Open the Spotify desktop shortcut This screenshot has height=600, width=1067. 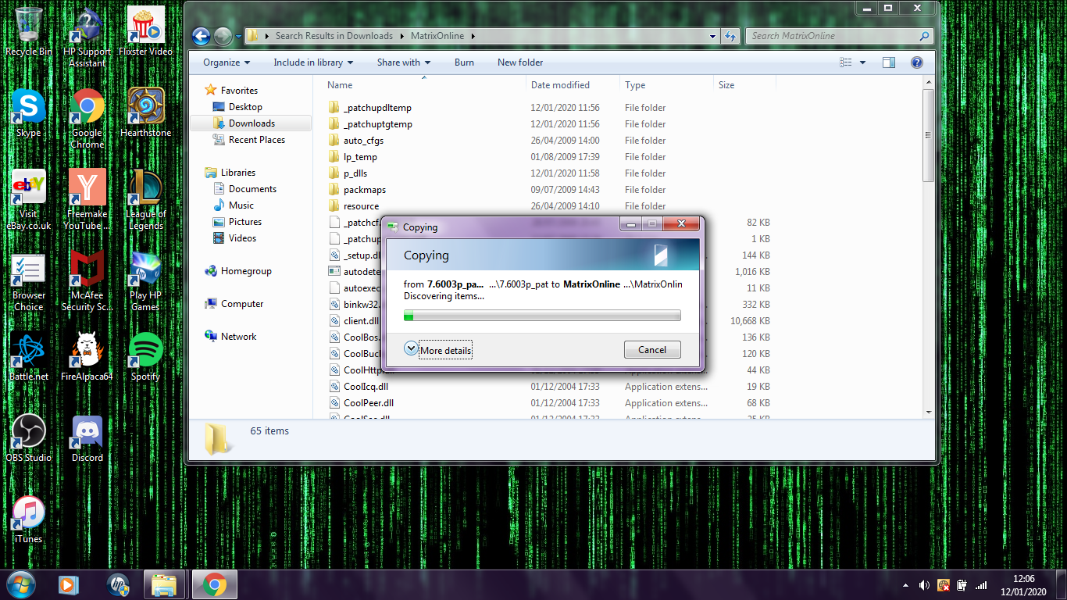145,351
